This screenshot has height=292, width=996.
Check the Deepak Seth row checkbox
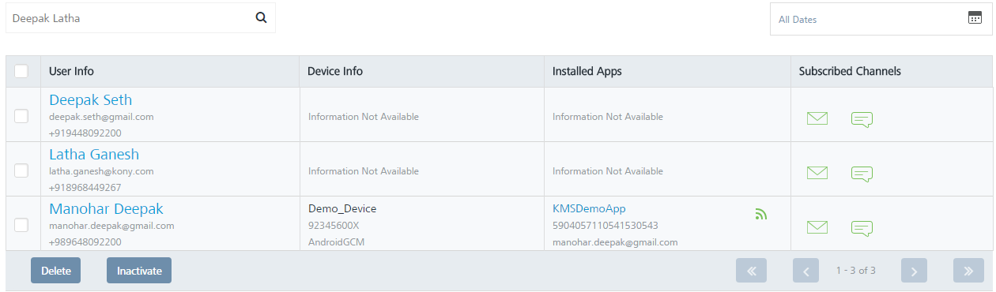pyautogui.click(x=21, y=116)
